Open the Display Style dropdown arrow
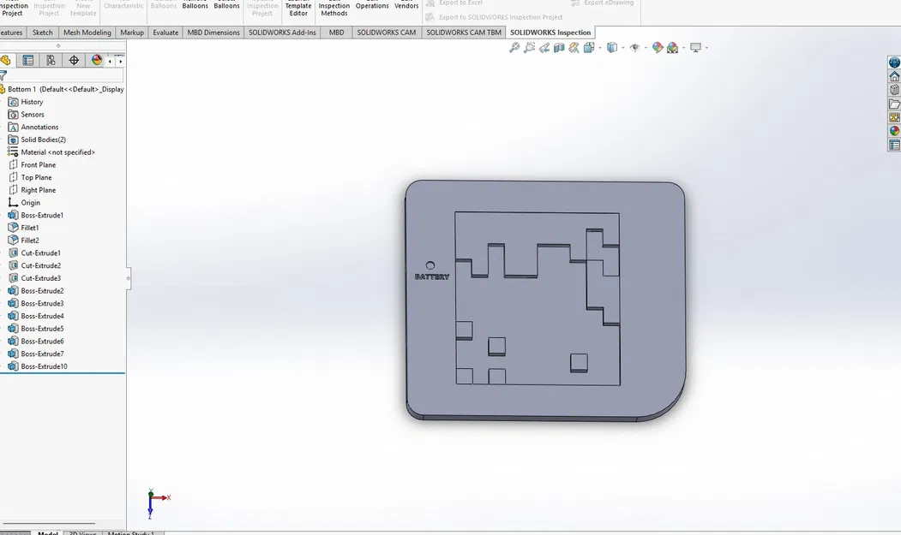901x535 pixels. point(622,47)
